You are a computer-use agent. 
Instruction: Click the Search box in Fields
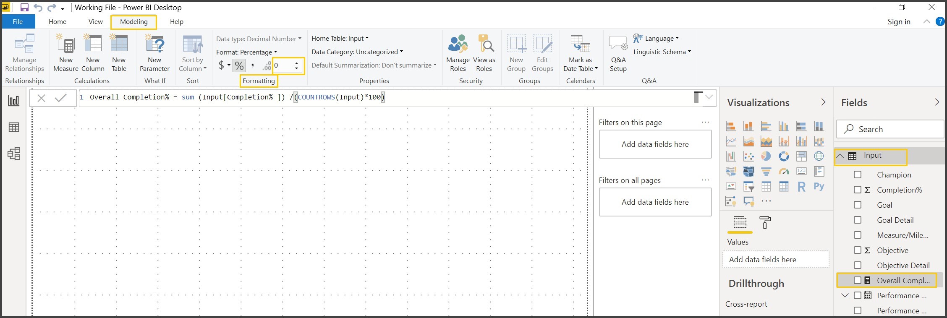(890, 129)
